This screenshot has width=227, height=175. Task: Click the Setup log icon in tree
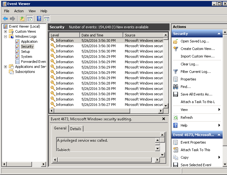click(x=17, y=52)
